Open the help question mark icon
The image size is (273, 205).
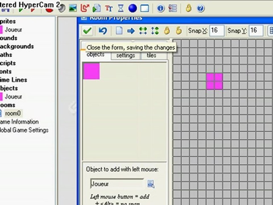(200, 8)
